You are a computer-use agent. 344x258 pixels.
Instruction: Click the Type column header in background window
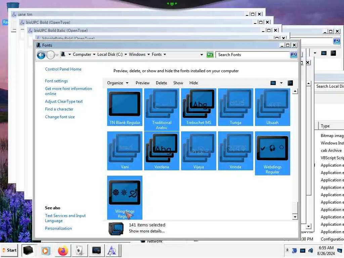click(x=331, y=126)
